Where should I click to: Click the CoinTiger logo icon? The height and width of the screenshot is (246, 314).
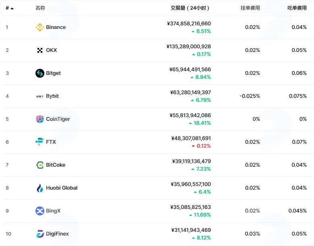(40, 119)
